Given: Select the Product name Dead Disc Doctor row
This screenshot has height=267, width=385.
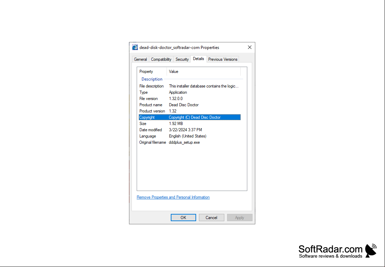Looking at the screenshot, I should click(190, 105).
